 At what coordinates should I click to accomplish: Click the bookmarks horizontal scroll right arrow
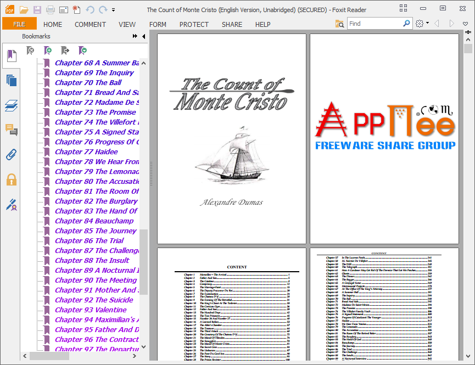click(135, 356)
